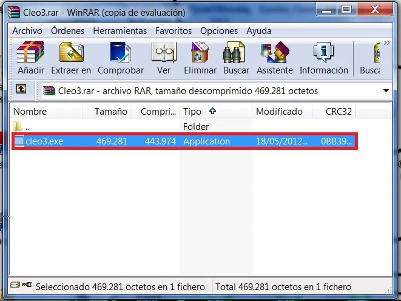The width and height of the screenshot is (401, 301).
Task: Select the cleo3.exe file name
Action: click(x=44, y=141)
